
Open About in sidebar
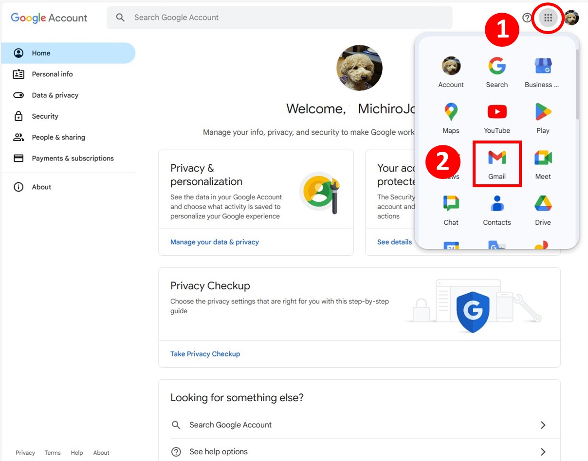coord(68,187)
